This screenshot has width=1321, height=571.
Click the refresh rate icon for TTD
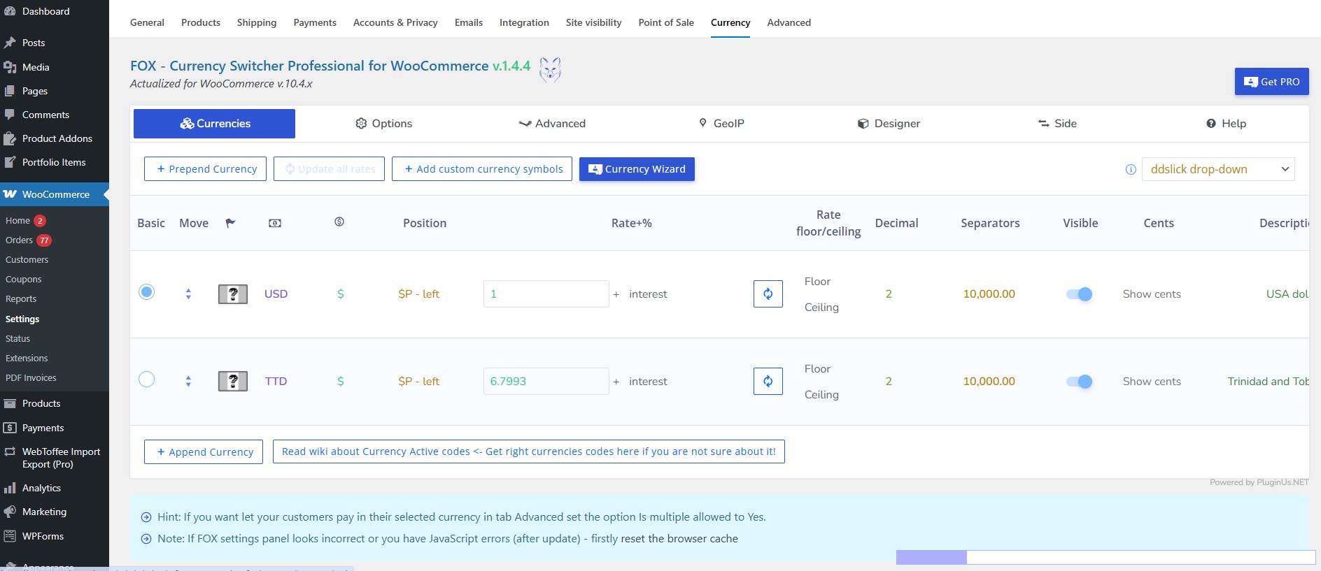(768, 381)
